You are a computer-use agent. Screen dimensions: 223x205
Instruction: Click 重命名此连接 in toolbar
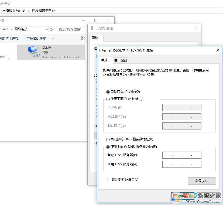(36, 38)
